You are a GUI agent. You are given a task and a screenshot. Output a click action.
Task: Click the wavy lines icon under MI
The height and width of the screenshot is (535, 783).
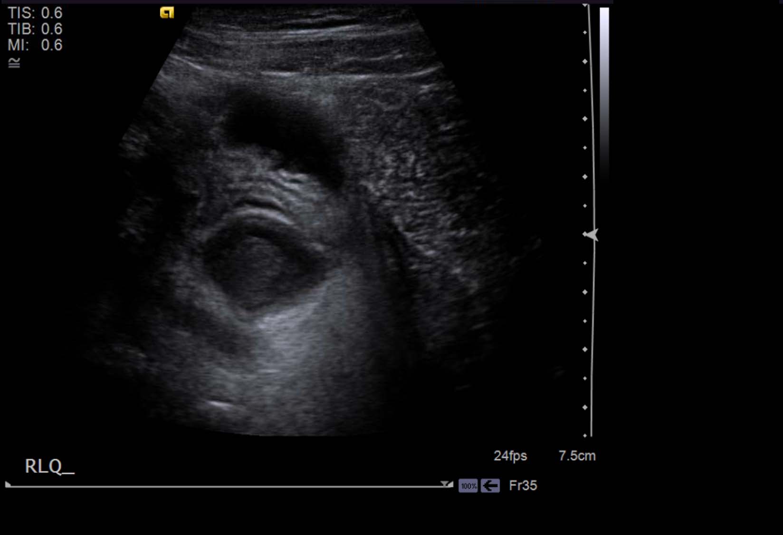tap(14, 63)
